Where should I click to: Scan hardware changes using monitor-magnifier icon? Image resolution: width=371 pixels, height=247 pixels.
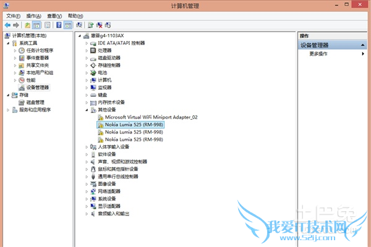79,25
